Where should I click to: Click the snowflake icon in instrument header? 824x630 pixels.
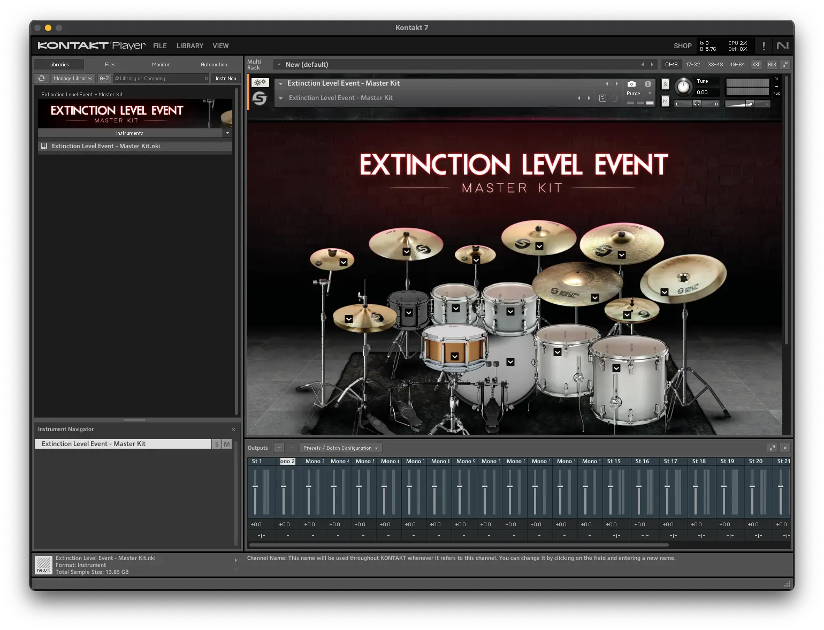pos(260,83)
